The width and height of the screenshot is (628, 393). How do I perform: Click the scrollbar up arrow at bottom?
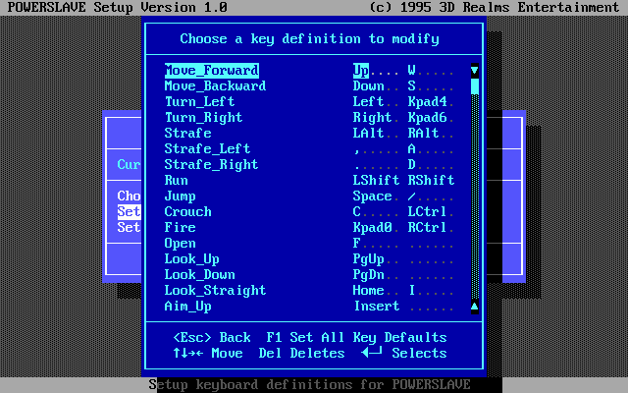[475, 307]
